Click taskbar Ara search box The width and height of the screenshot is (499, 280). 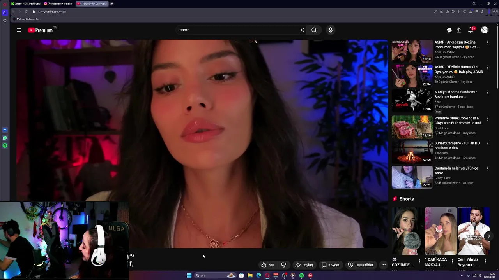[215, 275]
